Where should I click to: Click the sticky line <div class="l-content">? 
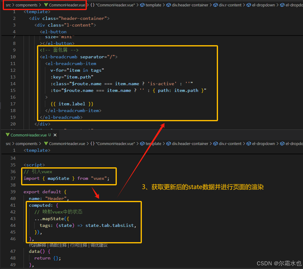[x=65, y=25]
